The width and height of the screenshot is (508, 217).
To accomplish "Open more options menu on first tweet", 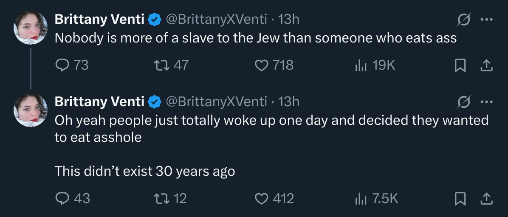I will pos(486,20).
